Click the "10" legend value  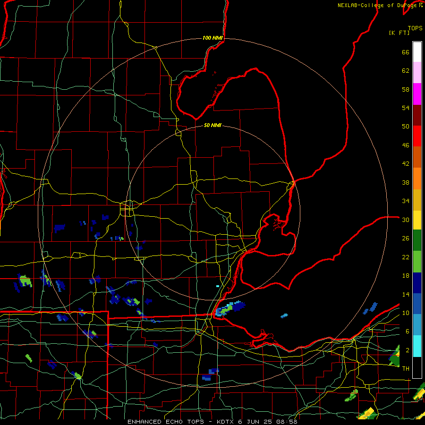coord(406,313)
